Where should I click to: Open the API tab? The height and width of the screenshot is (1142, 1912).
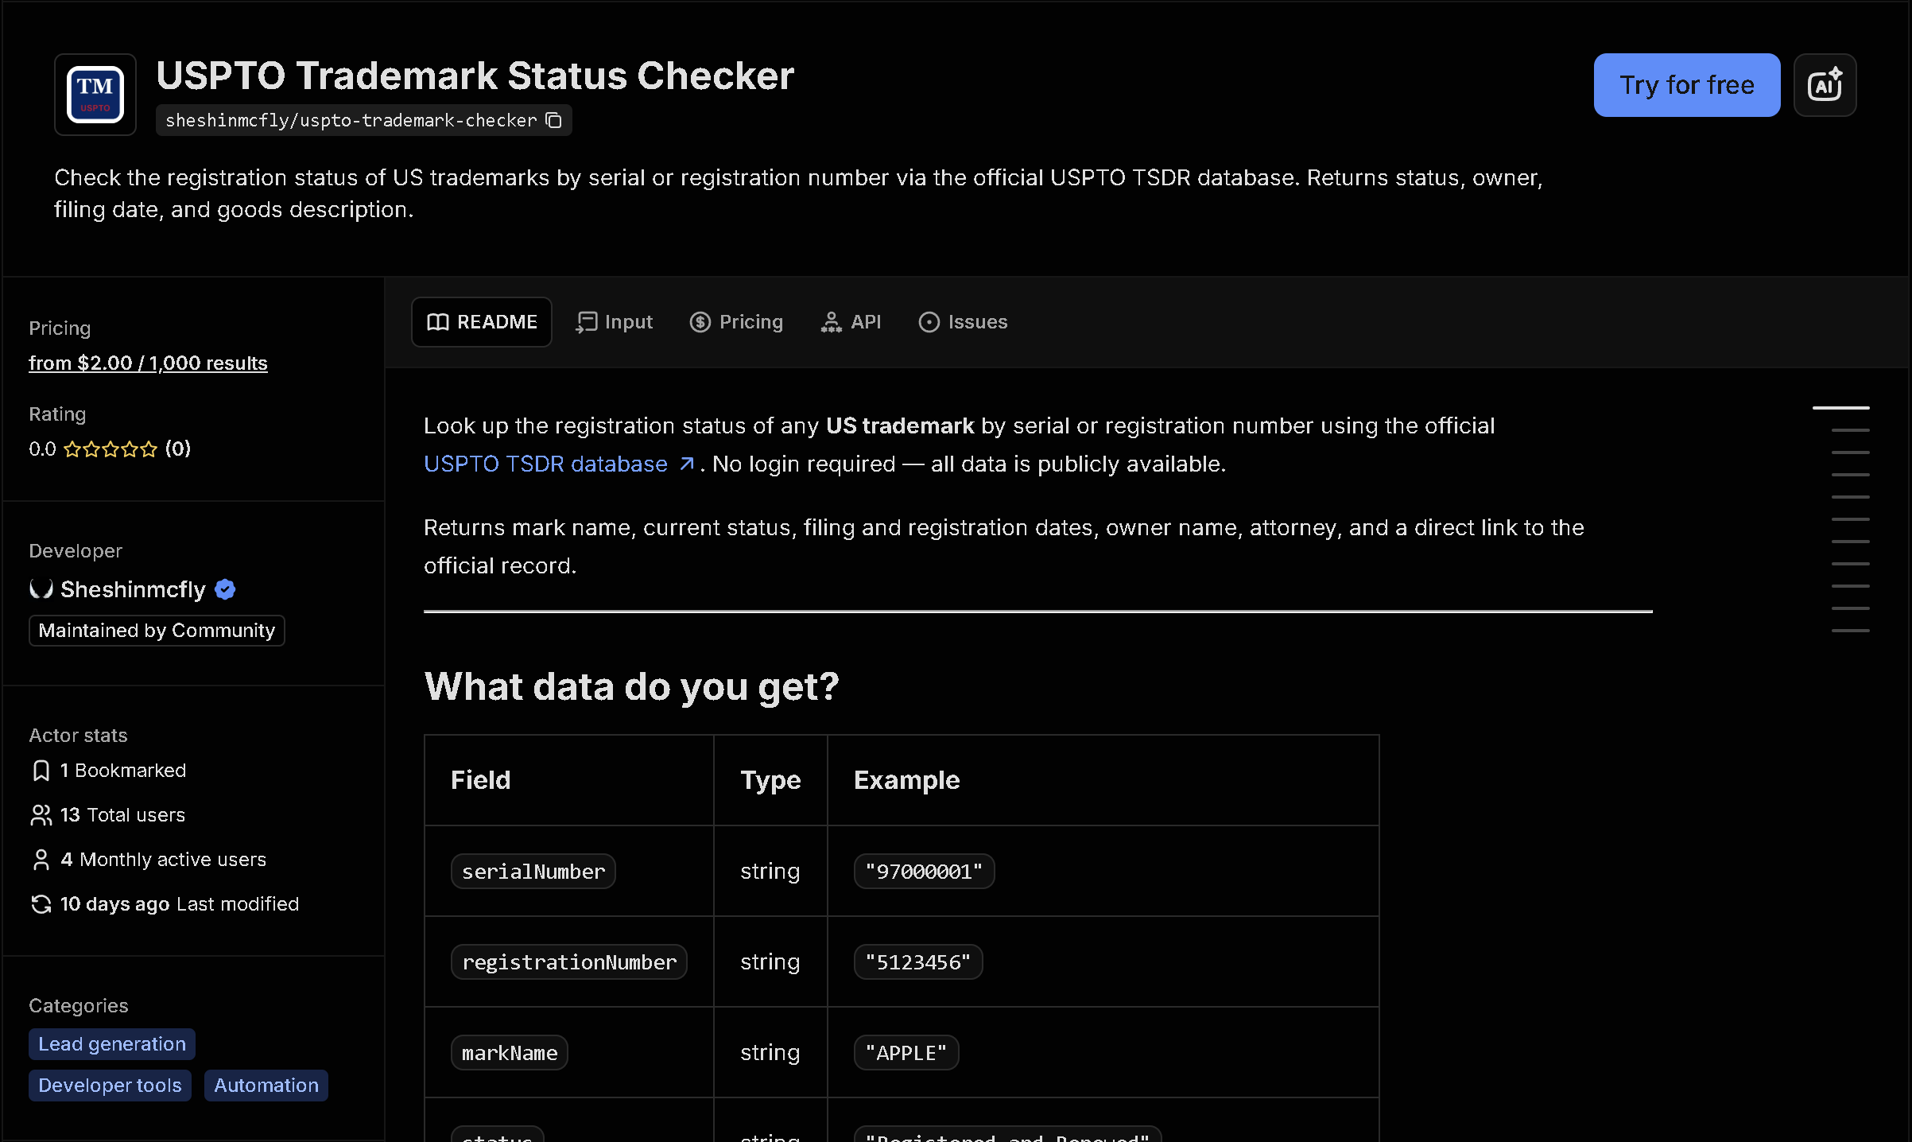(851, 322)
